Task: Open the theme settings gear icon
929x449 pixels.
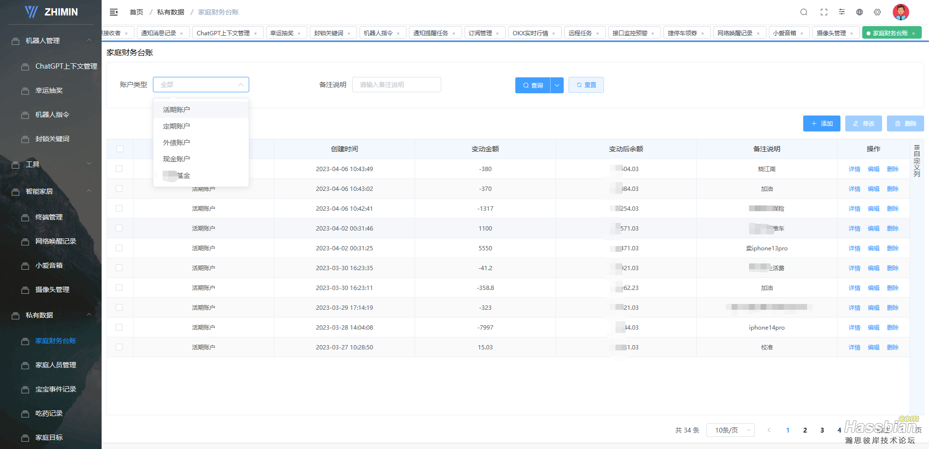Action: tap(877, 12)
